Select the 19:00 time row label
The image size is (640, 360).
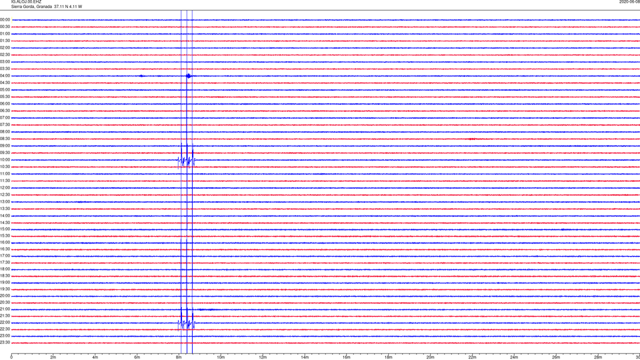click(x=5, y=283)
